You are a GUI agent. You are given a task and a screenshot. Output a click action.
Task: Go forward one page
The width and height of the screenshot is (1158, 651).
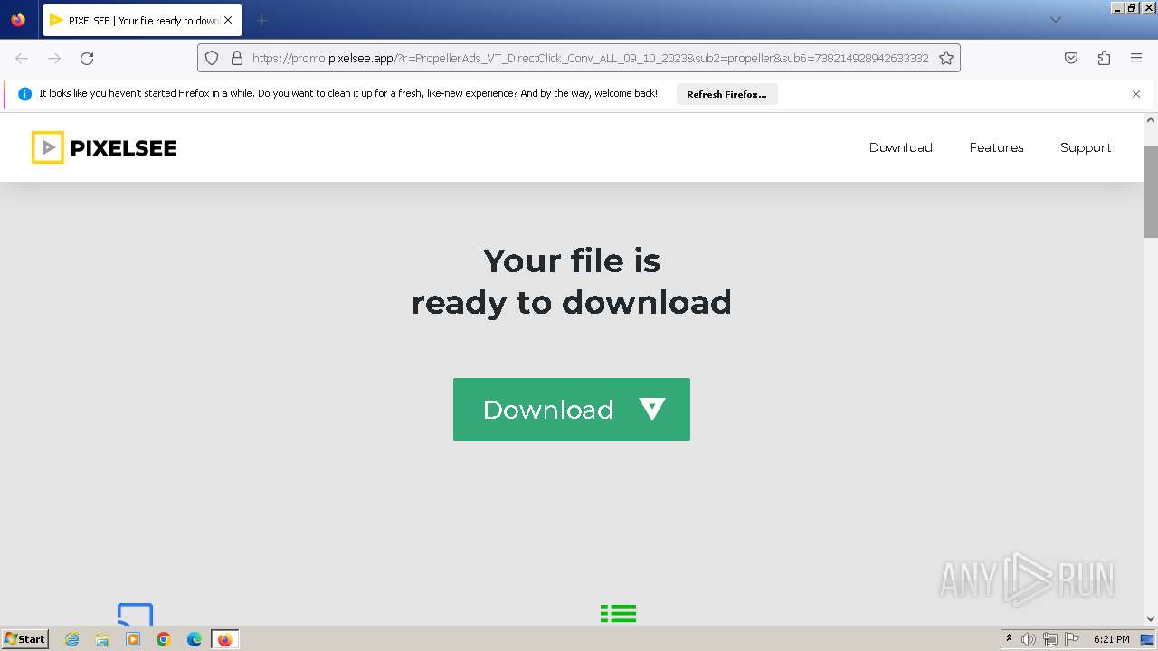pyautogui.click(x=54, y=58)
